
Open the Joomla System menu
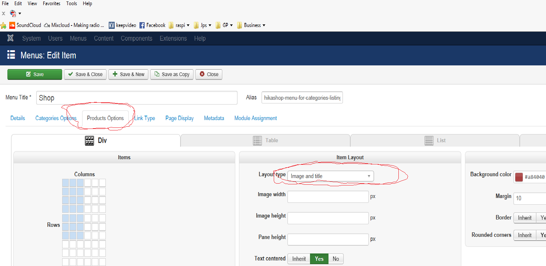[x=31, y=38]
